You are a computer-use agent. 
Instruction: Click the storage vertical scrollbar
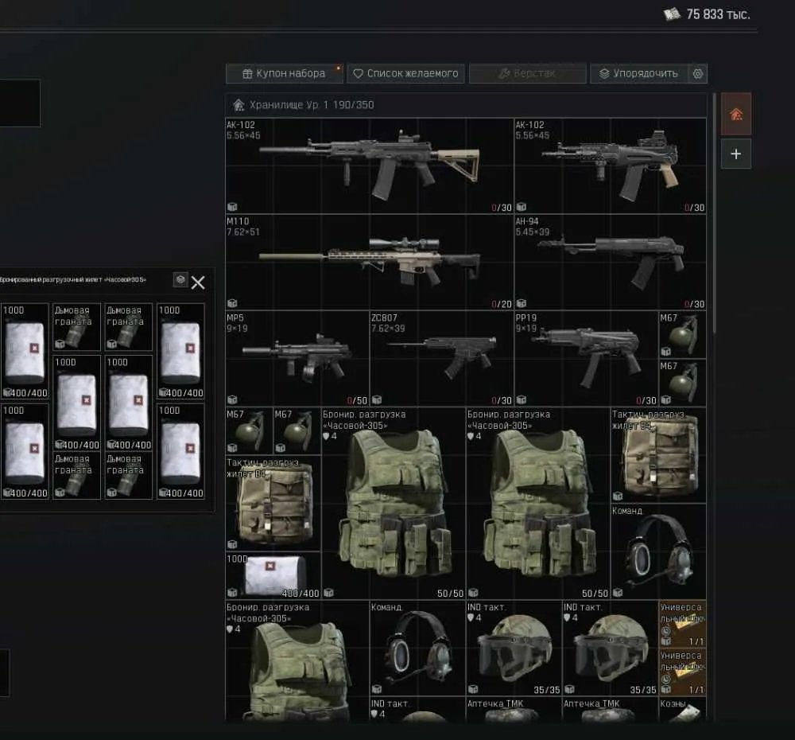tap(715, 213)
